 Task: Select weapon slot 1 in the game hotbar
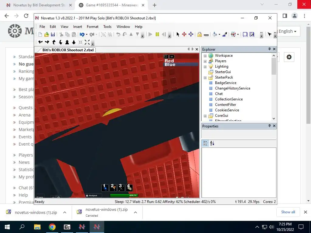click(x=105, y=187)
